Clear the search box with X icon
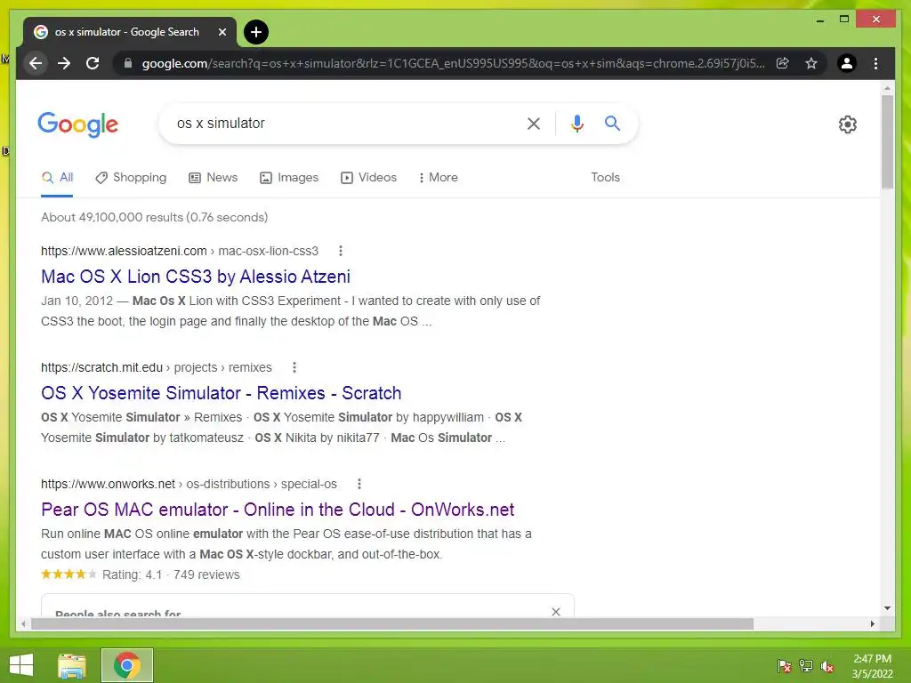Screen dimensions: 911x683 click(x=534, y=123)
